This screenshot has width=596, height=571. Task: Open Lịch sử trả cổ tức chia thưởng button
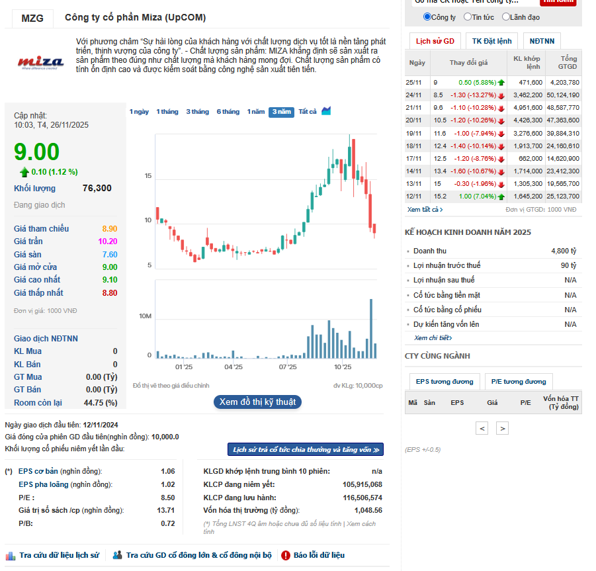(x=306, y=449)
